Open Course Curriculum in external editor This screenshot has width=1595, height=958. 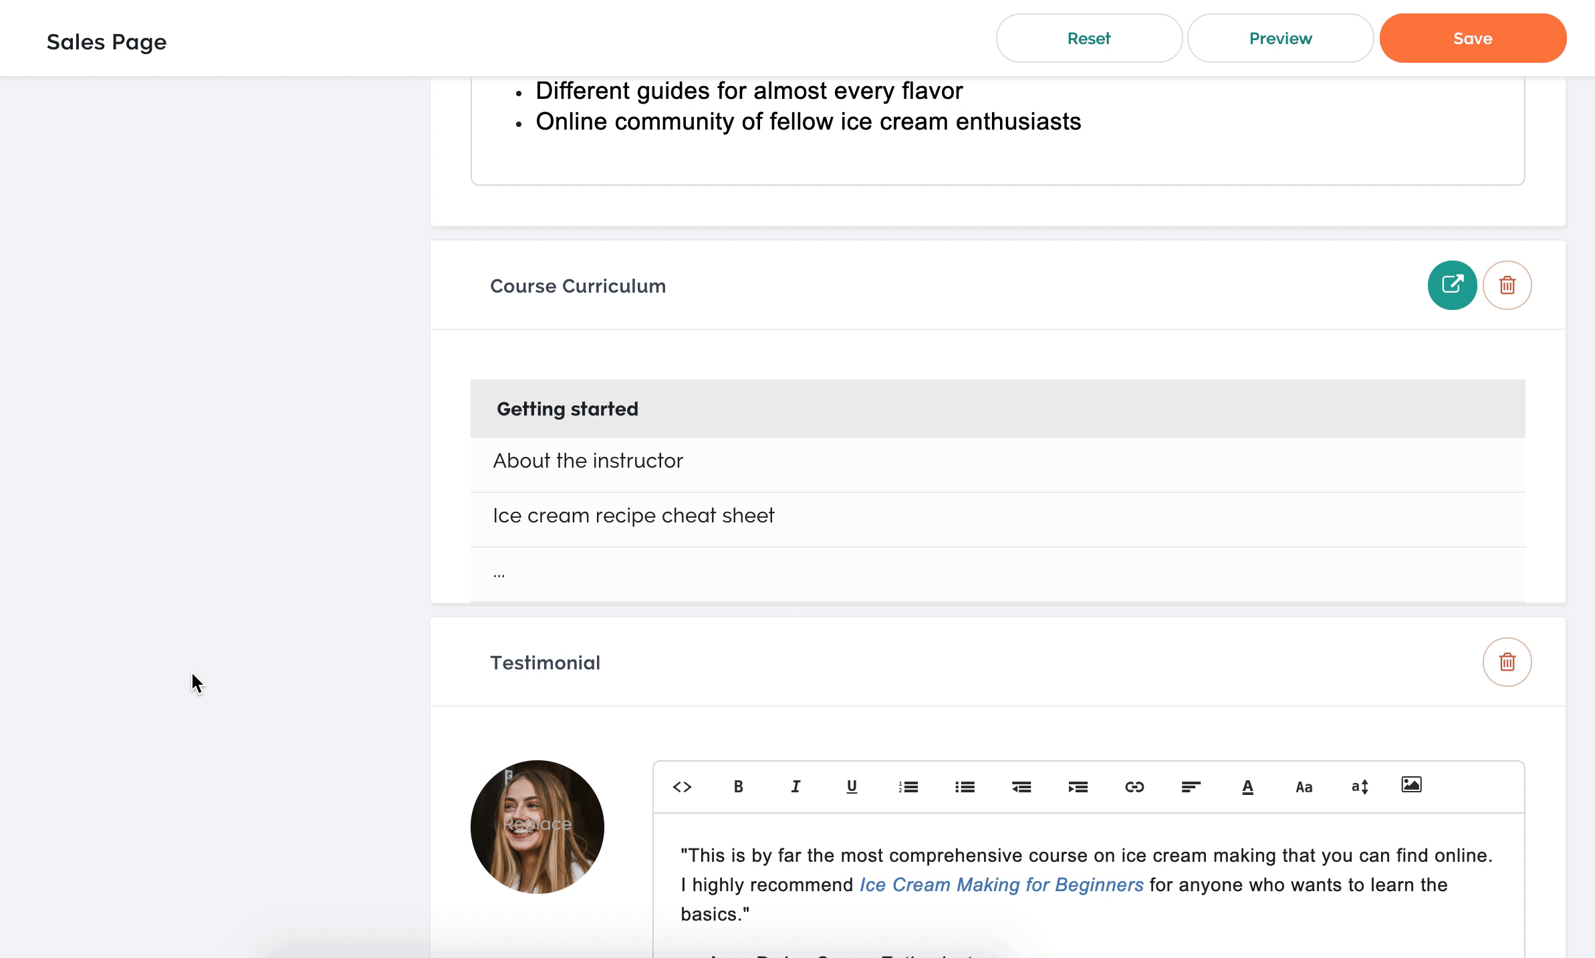pos(1452,285)
